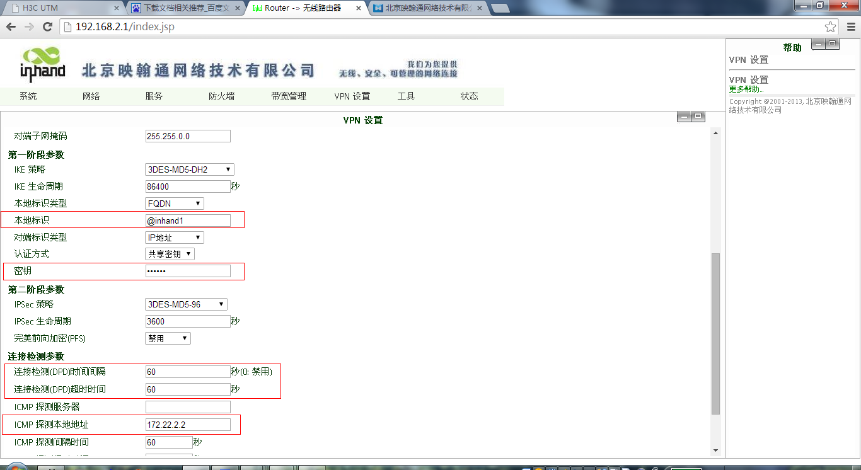
Task: Open the 防火墙 menu
Action: coord(221,96)
